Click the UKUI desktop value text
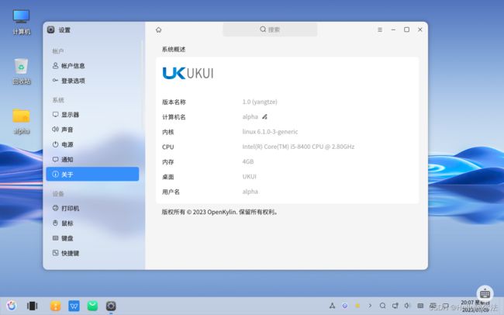Viewport: 504px width, 315px height. pos(249,176)
